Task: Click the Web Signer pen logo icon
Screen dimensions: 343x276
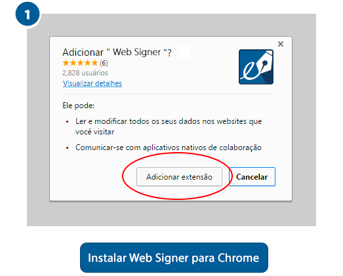Action: point(256,67)
